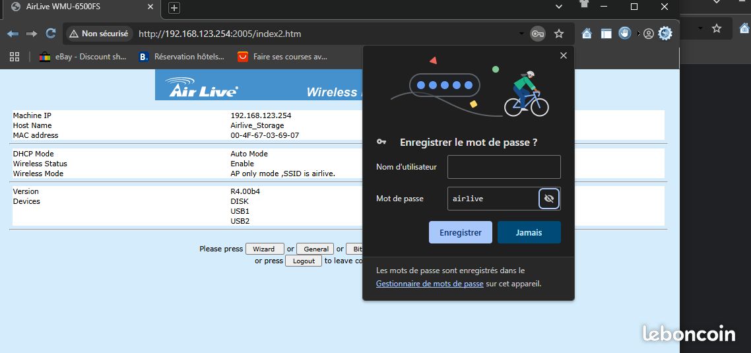Screen dimensions: 751x353
Task: Select the Wireless Status value Enable
Action: tap(242, 164)
